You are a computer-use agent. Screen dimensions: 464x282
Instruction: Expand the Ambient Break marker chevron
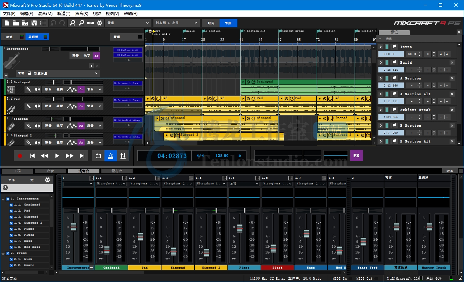381,110
